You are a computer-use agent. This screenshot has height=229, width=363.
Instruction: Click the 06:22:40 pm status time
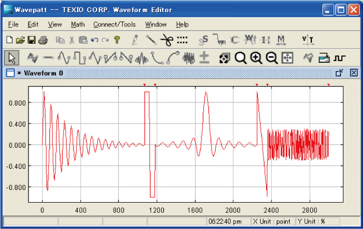click(x=225, y=222)
